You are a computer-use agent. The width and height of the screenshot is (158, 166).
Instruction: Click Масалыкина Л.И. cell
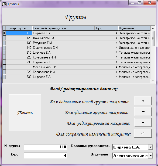point(63,67)
